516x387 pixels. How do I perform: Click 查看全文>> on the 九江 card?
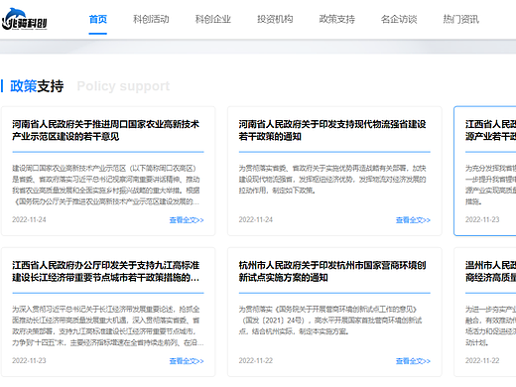tap(187, 361)
